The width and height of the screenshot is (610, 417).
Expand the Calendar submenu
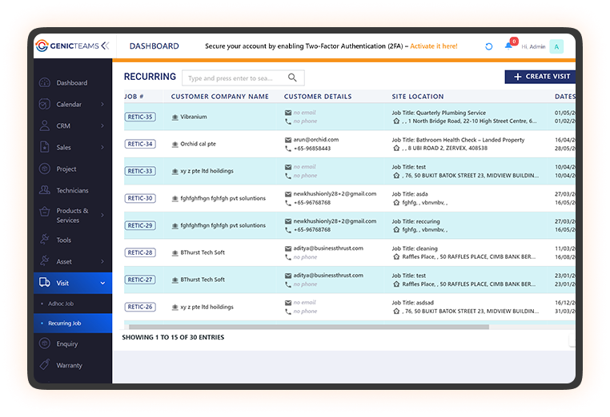point(102,105)
